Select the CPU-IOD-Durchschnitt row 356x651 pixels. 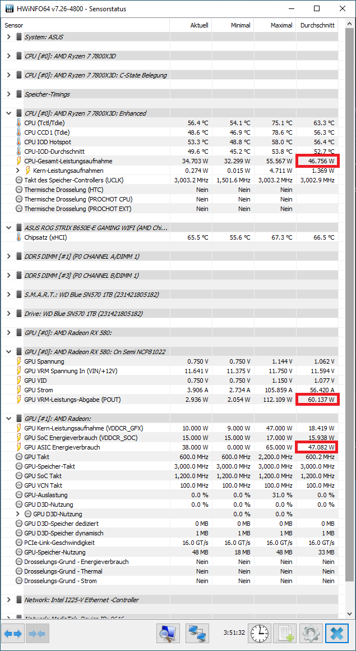tap(170, 152)
